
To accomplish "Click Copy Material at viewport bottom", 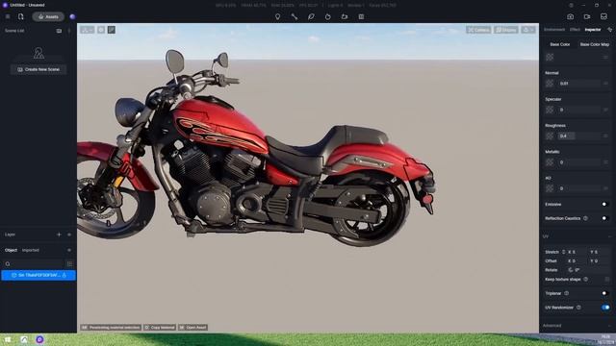I will (160, 327).
